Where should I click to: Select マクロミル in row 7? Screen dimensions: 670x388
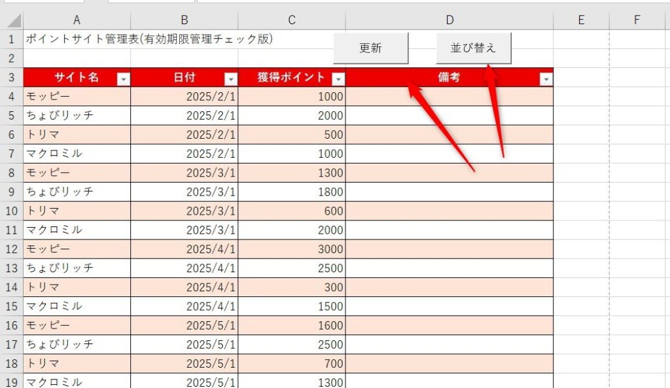[77, 154]
